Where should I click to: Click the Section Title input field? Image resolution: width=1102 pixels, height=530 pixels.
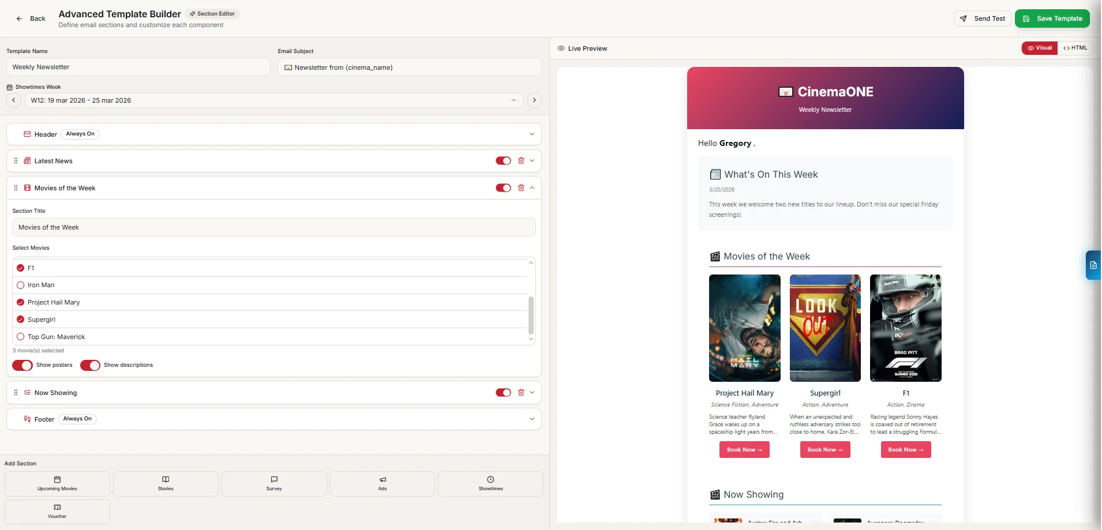[x=274, y=227]
